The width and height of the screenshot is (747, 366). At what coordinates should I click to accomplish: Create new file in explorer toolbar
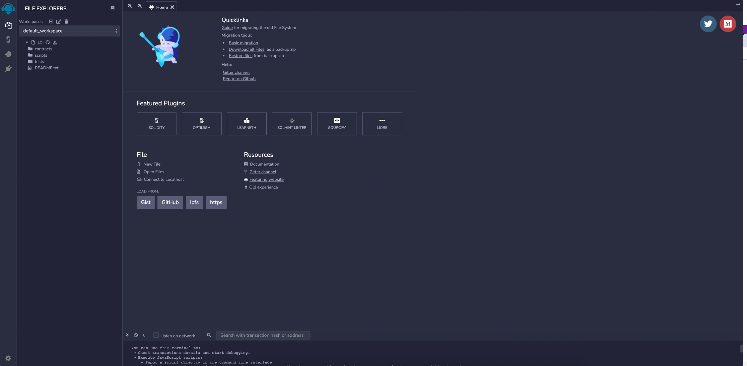click(33, 42)
